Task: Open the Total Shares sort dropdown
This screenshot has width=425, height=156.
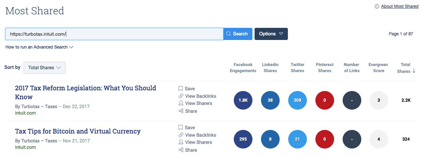Action: click(44, 67)
